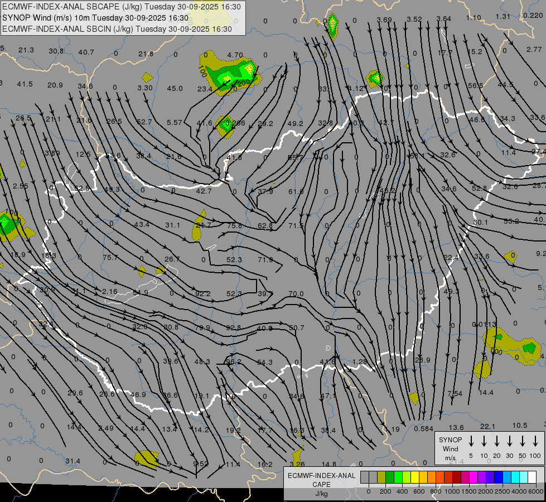Viewport: 546px width, 502px height.
Task: Click the ECMWF-INDEX-ANAL SBCAPE title line
Action: (x=122, y=7)
